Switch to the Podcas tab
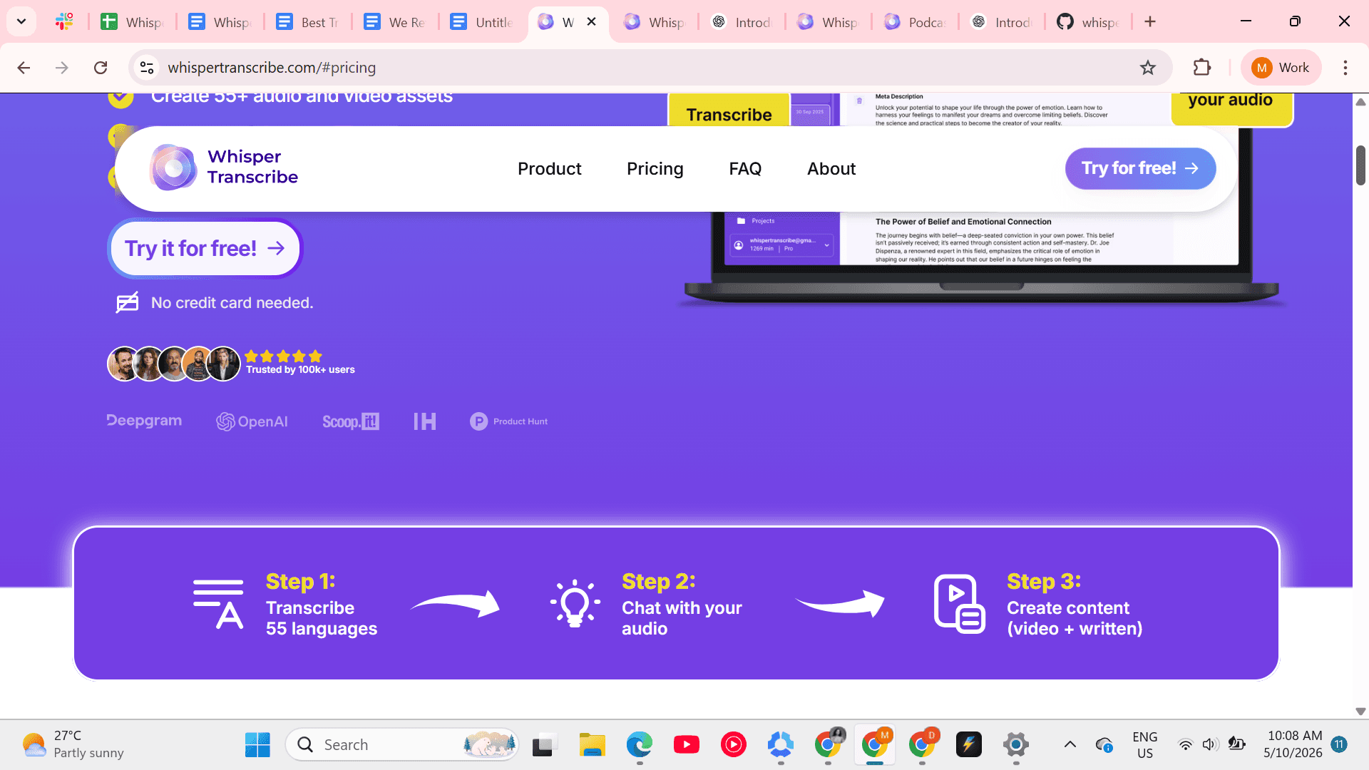Image resolution: width=1369 pixels, height=770 pixels. tap(916, 22)
